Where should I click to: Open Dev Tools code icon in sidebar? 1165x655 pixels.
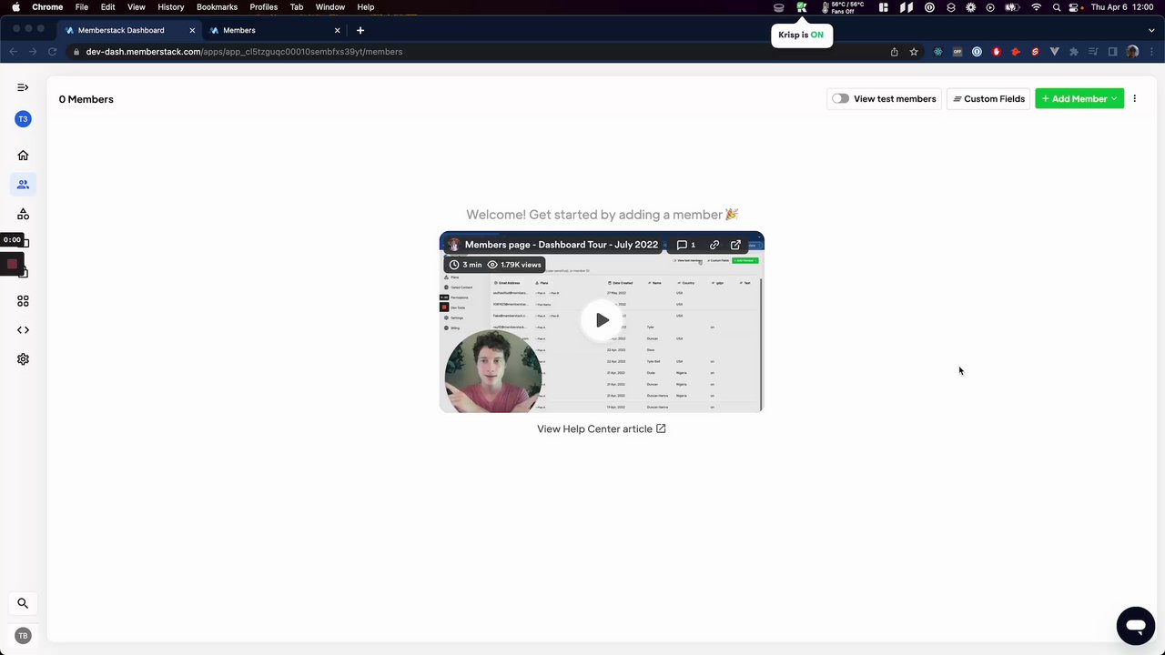[23, 330]
